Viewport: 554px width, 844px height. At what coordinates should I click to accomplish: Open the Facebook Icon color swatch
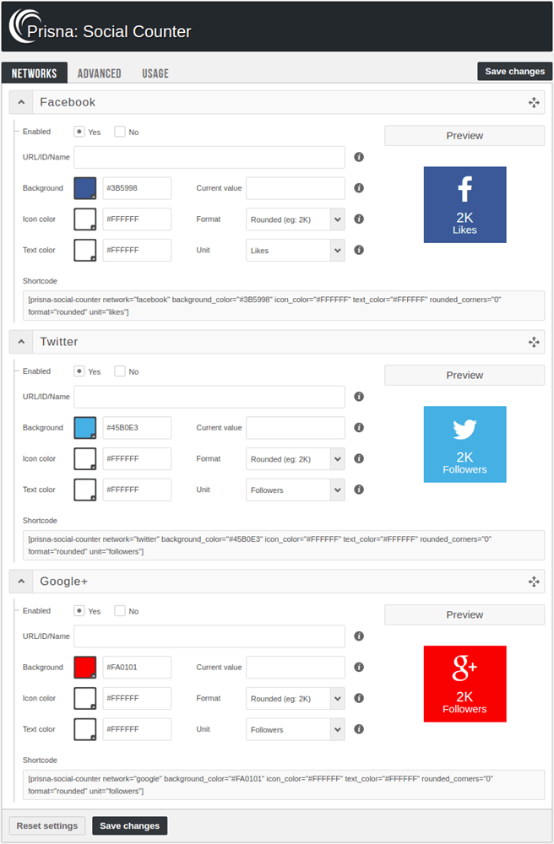click(x=85, y=219)
